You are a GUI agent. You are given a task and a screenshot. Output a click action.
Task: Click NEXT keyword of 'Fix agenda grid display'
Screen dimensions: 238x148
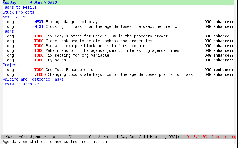[x=39, y=22]
